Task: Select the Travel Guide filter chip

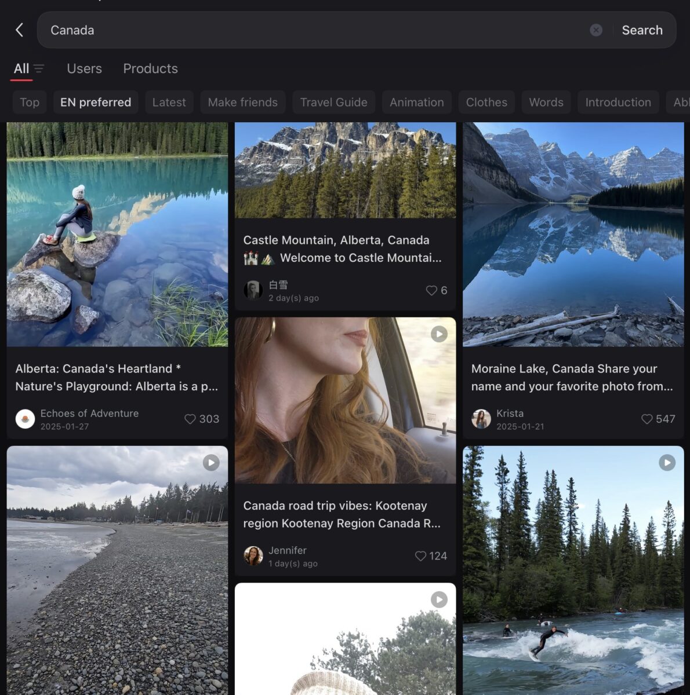Action: [333, 103]
